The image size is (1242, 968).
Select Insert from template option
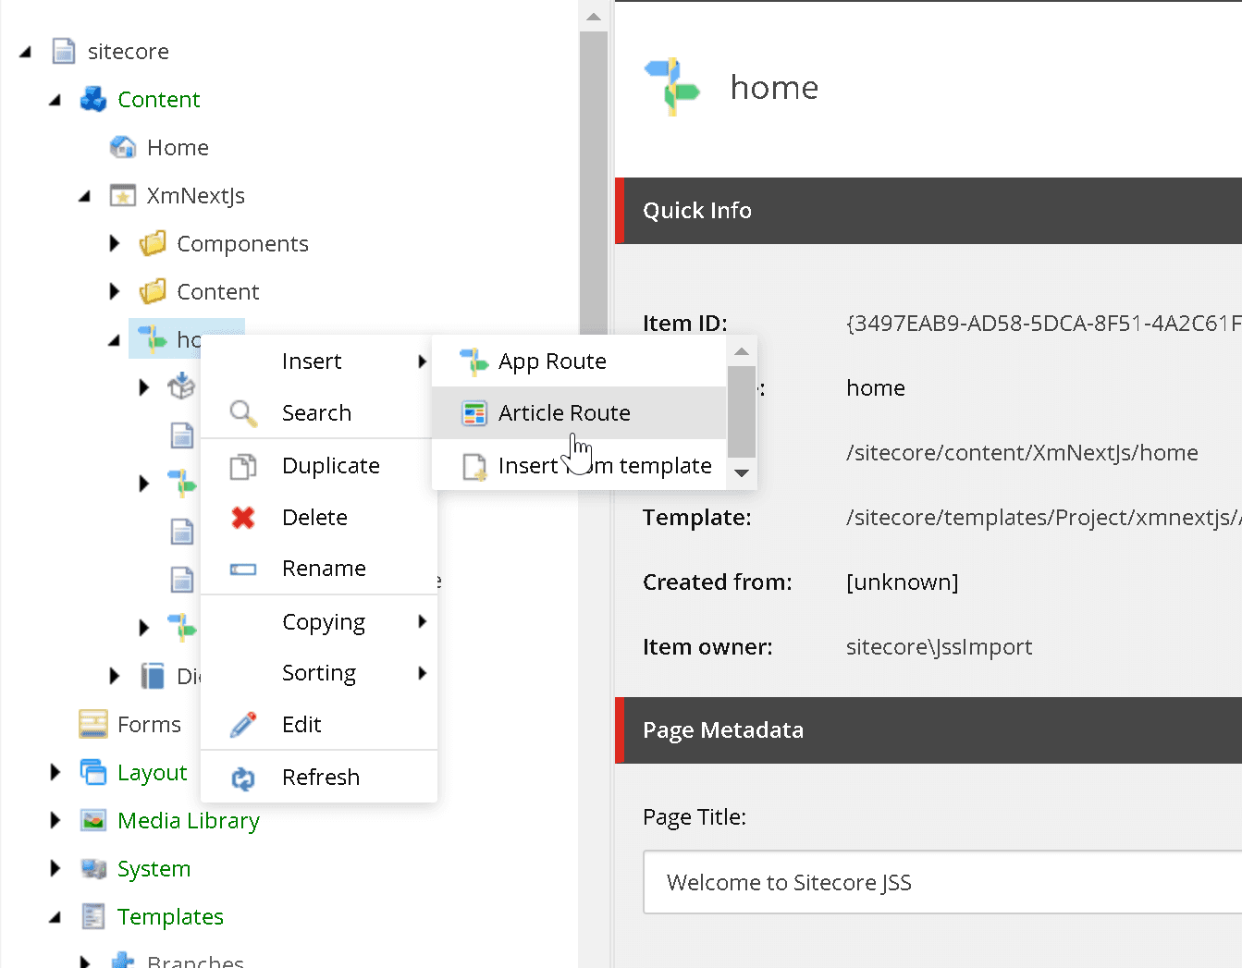click(579, 466)
